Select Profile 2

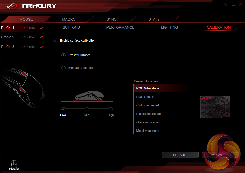pyautogui.click(x=8, y=37)
